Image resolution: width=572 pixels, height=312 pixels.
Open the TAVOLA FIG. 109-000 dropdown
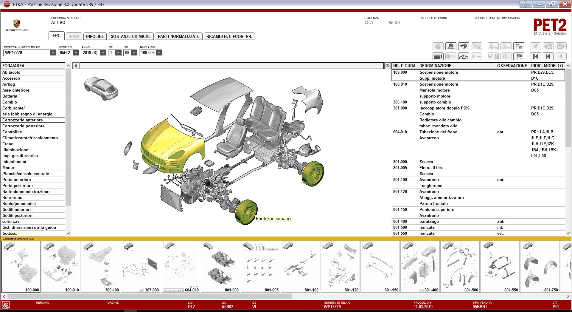[x=159, y=53]
